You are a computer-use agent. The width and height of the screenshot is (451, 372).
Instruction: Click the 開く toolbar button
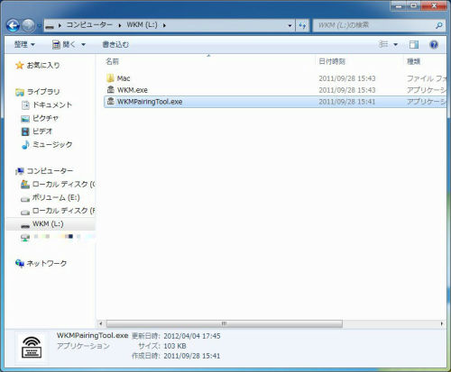(64, 45)
